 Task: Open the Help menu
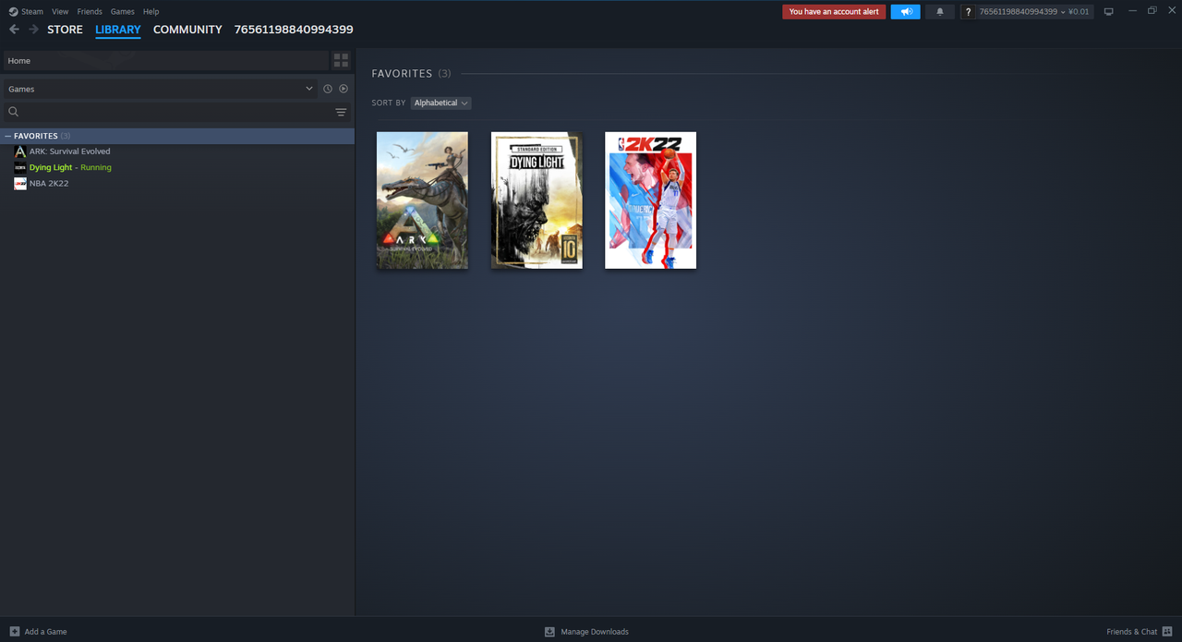(x=151, y=12)
